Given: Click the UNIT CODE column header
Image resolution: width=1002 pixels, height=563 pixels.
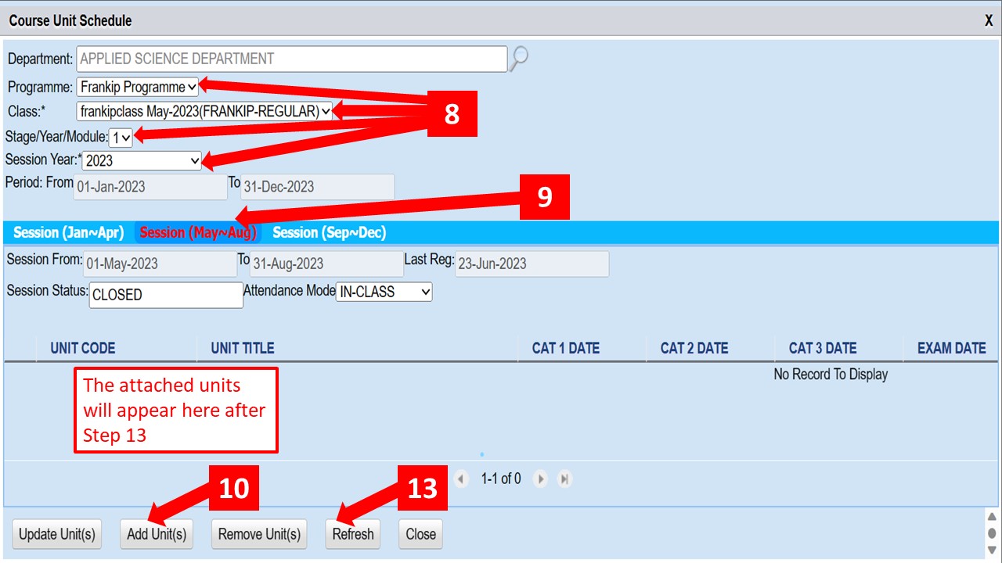Looking at the screenshot, I should click(83, 348).
